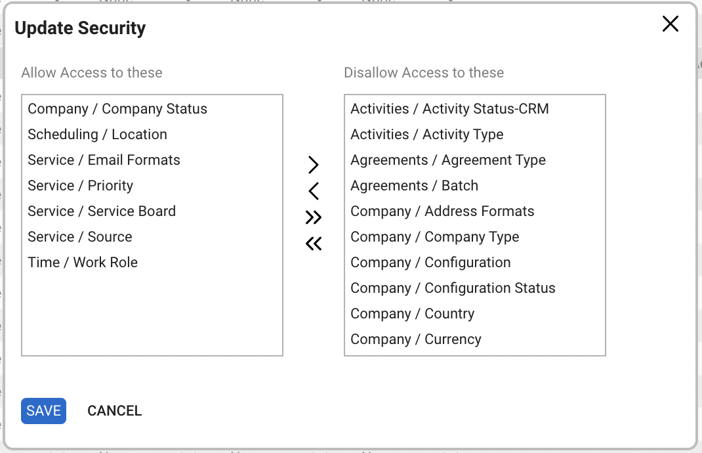Pick Company / Configuration Status entry

(x=453, y=288)
